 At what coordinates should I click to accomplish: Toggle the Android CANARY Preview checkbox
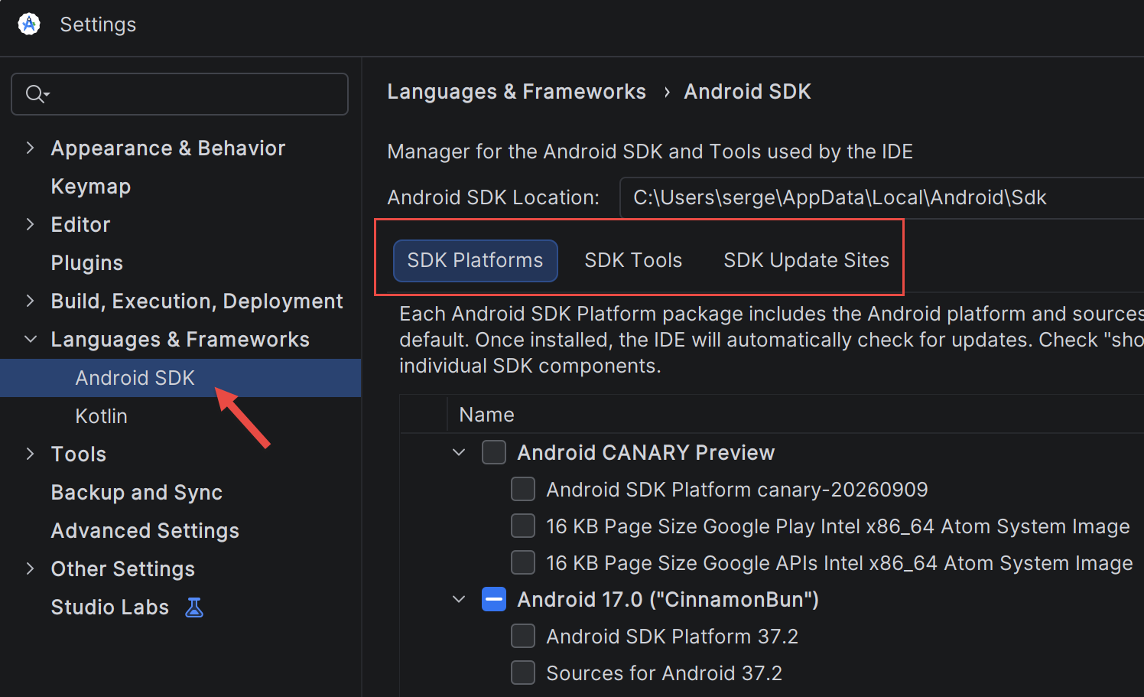coord(494,452)
